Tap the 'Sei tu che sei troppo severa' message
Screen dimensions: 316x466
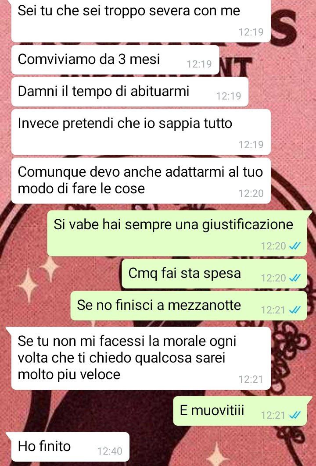pos(141,21)
